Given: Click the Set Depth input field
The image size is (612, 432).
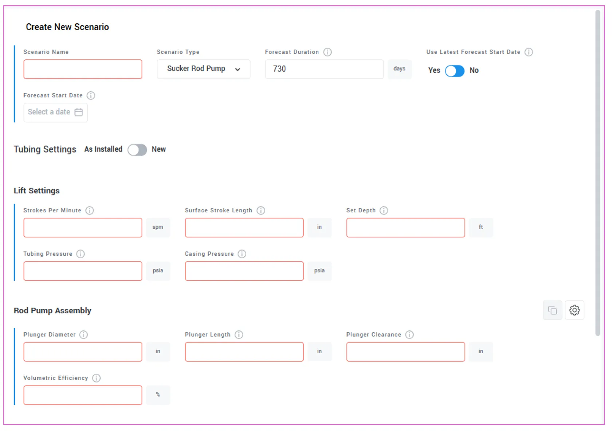Looking at the screenshot, I should coord(406,228).
